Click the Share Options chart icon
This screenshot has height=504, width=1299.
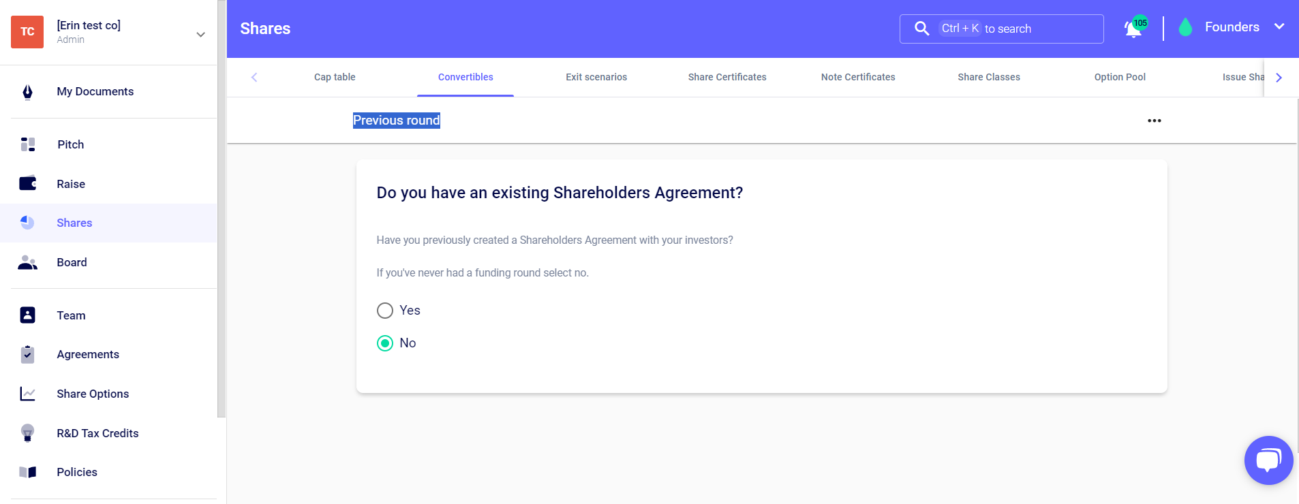[28, 394]
